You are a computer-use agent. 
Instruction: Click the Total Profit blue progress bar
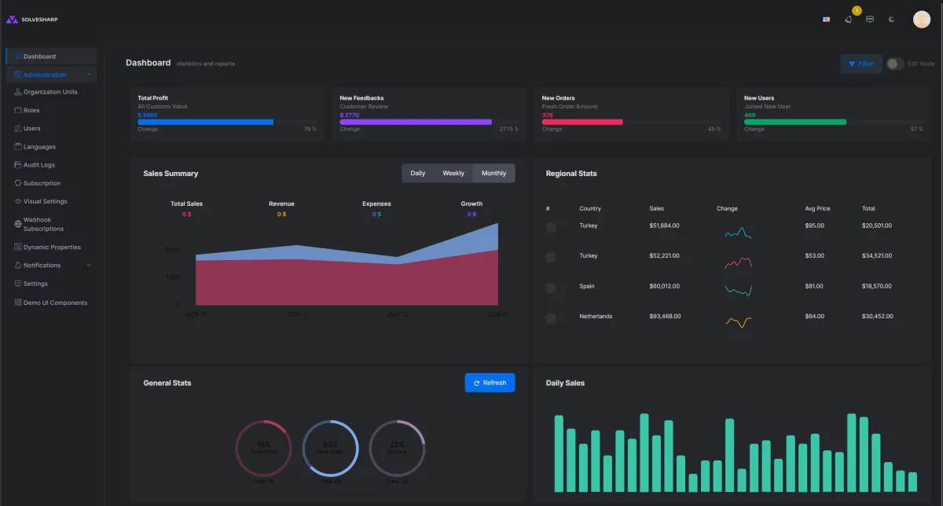205,122
